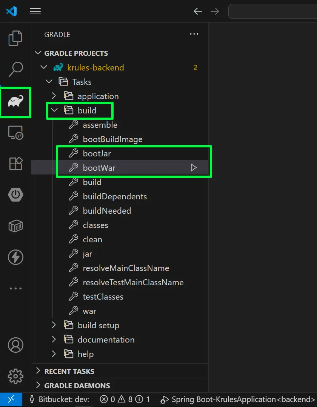Run the bootWar task play button

[194, 168]
